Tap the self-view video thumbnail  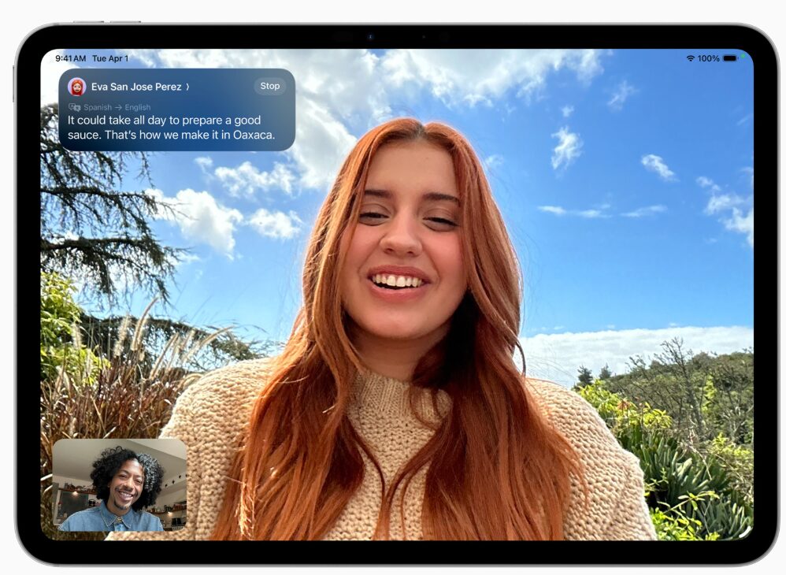coord(119,484)
